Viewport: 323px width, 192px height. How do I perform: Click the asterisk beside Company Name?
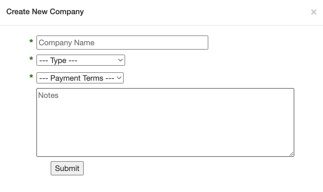click(x=31, y=42)
